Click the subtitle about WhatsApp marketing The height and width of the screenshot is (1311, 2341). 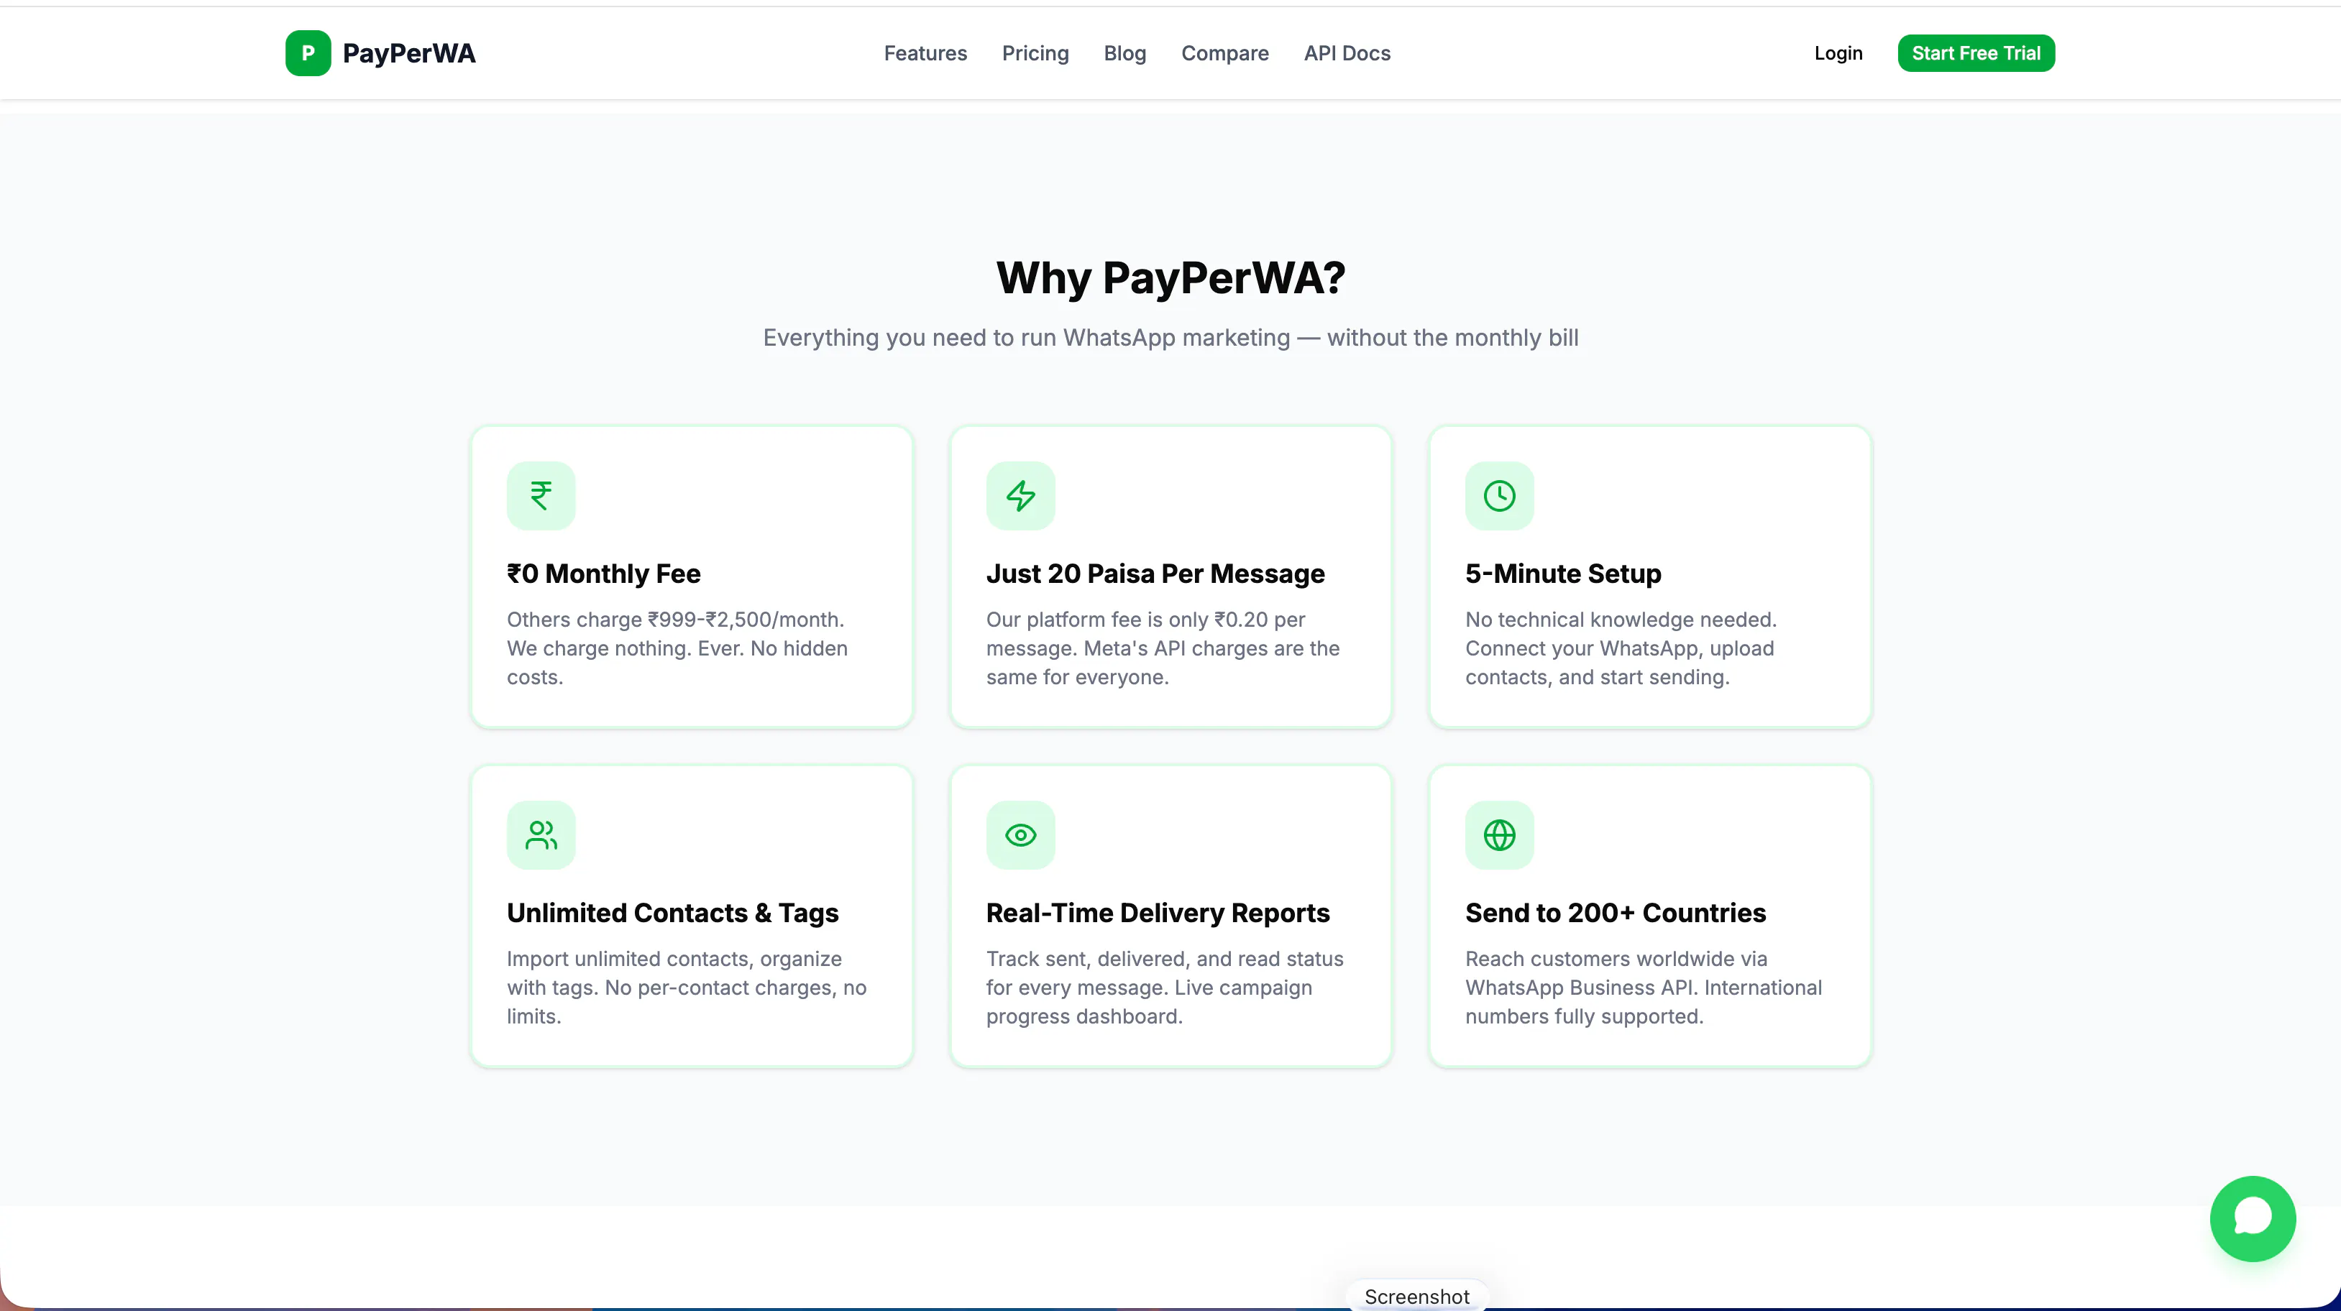click(x=1170, y=338)
